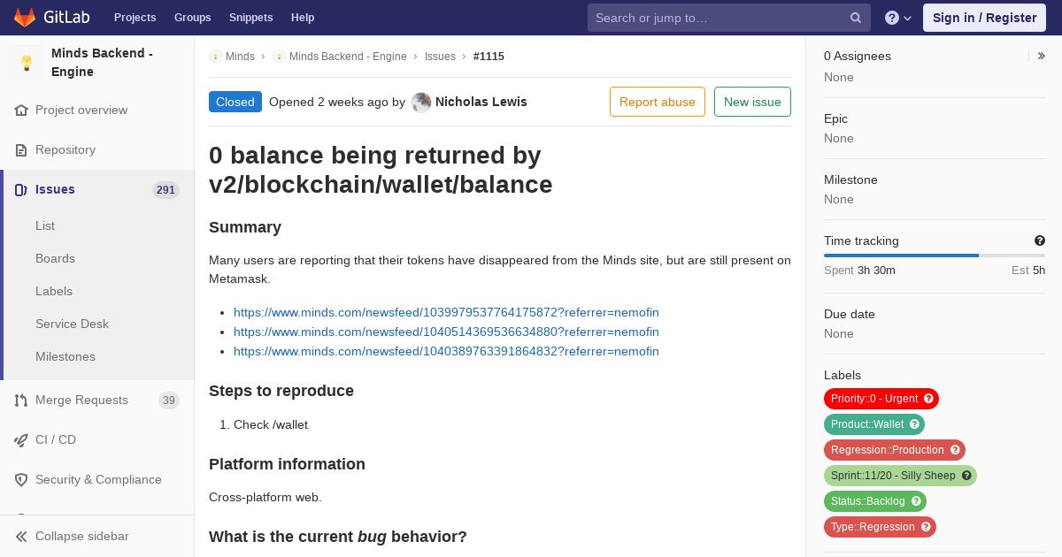Viewport: 1062px width, 557px height.
Task: Open the Help dropdown in top bar
Action: 898,18
